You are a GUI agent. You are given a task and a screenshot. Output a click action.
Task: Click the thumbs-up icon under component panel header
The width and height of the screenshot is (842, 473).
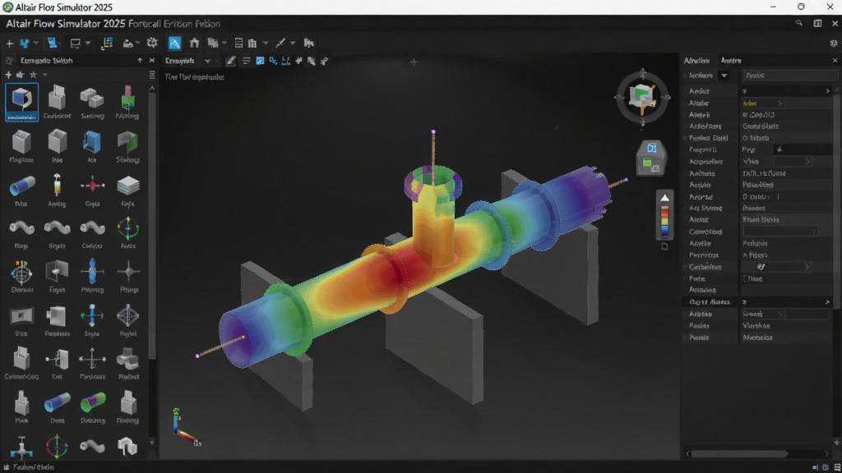click(21, 75)
